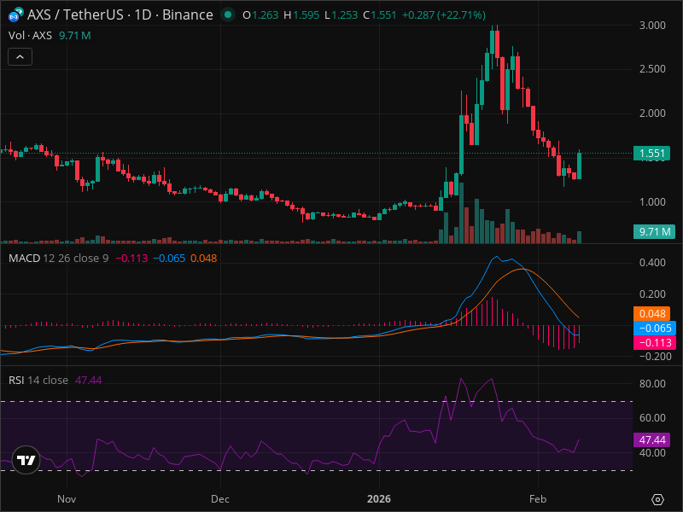Click the RSI value 47.44 in legend
The width and height of the screenshot is (683, 512).
pyautogui.click(x=89, y=380)
